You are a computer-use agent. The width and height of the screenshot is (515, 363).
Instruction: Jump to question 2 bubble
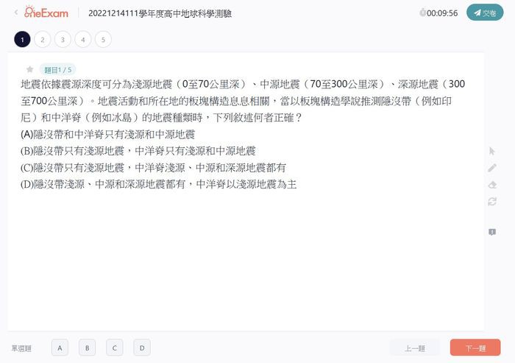point(43,40)
